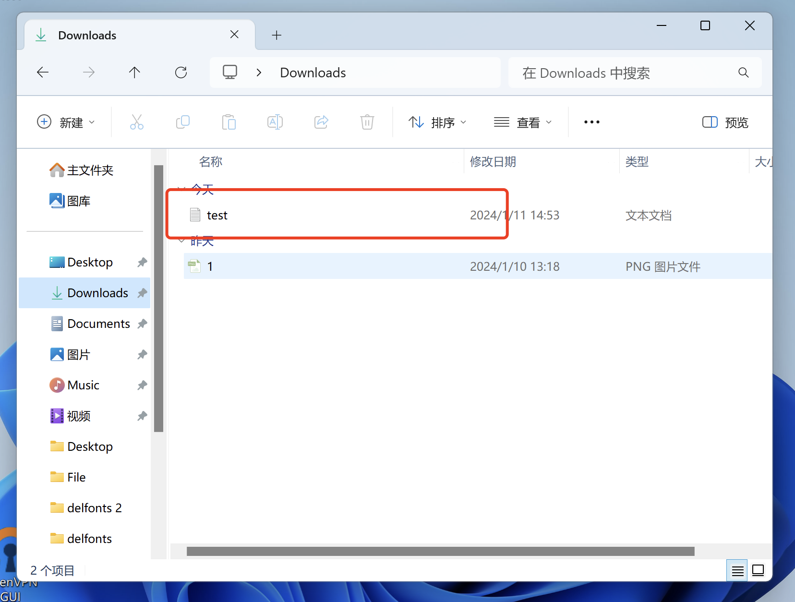Click the pin icon next to Music
Screen dimensions: 795x602
tap(142, 385)
